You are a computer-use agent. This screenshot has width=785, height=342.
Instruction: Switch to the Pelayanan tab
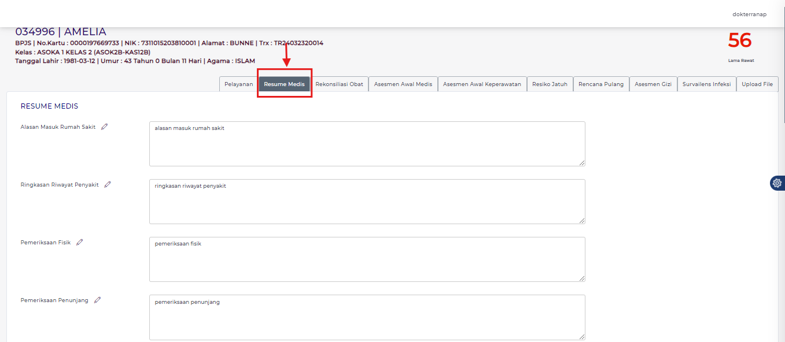pos(238,84)
